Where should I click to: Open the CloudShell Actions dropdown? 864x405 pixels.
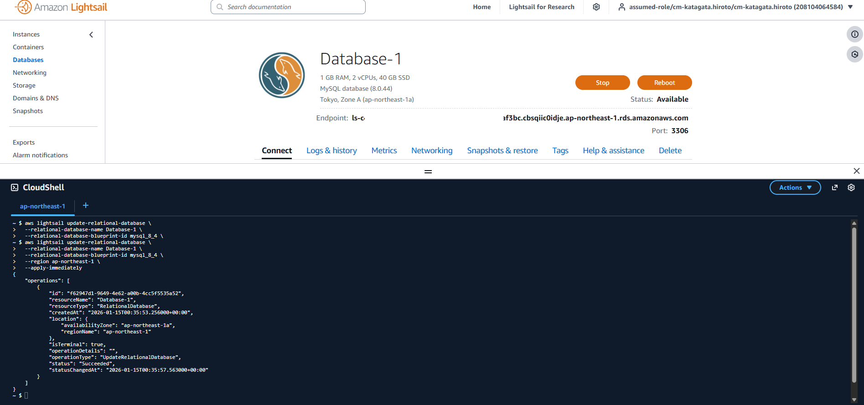(795, 187)
